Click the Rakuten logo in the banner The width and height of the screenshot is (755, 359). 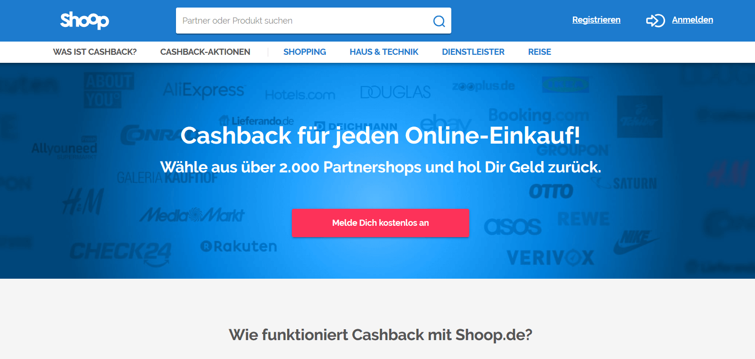pos(238,246)
